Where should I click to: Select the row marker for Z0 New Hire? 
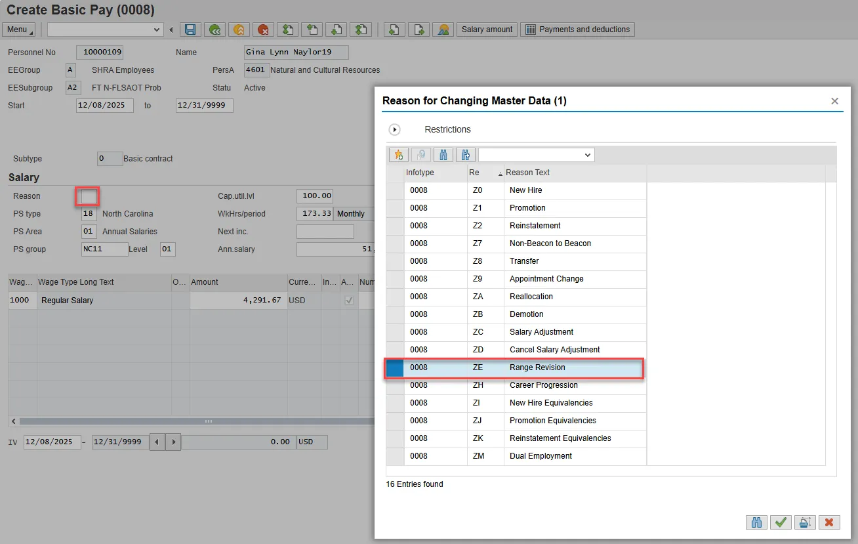[395, 190]
